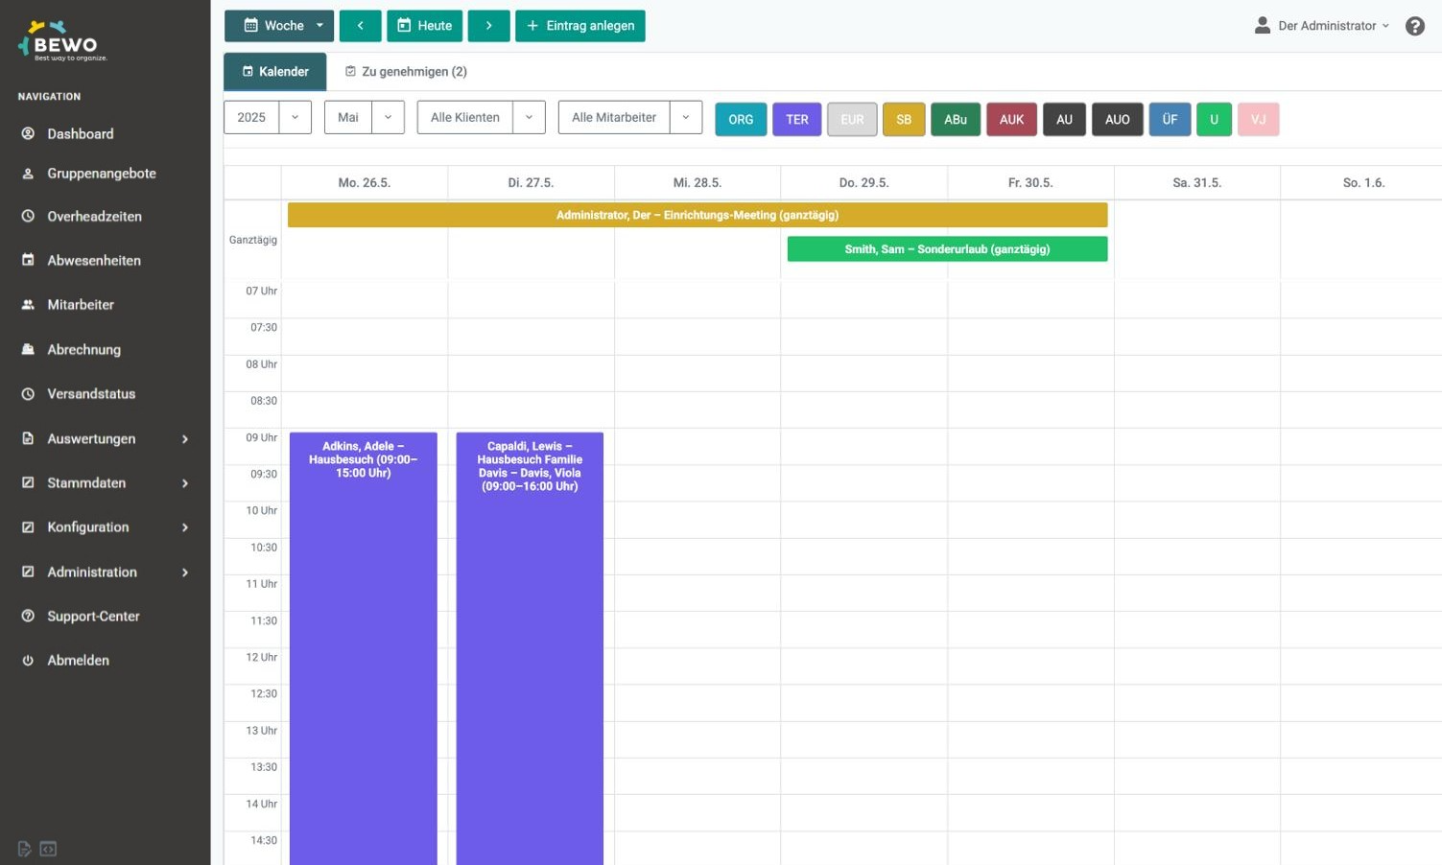Open the Alle Klienten dropdown
This screenshot has width=1442, height=865.
point(482,117)
